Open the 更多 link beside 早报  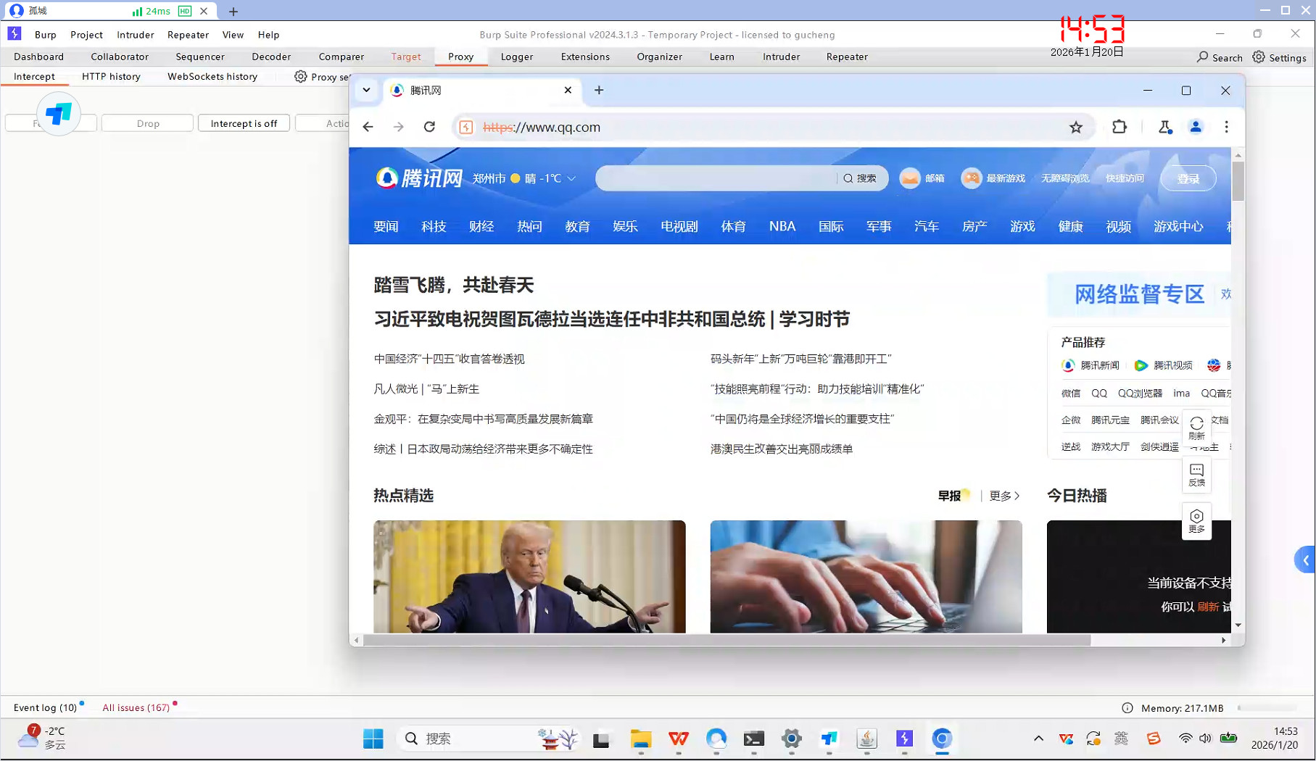click(1004, 496)
